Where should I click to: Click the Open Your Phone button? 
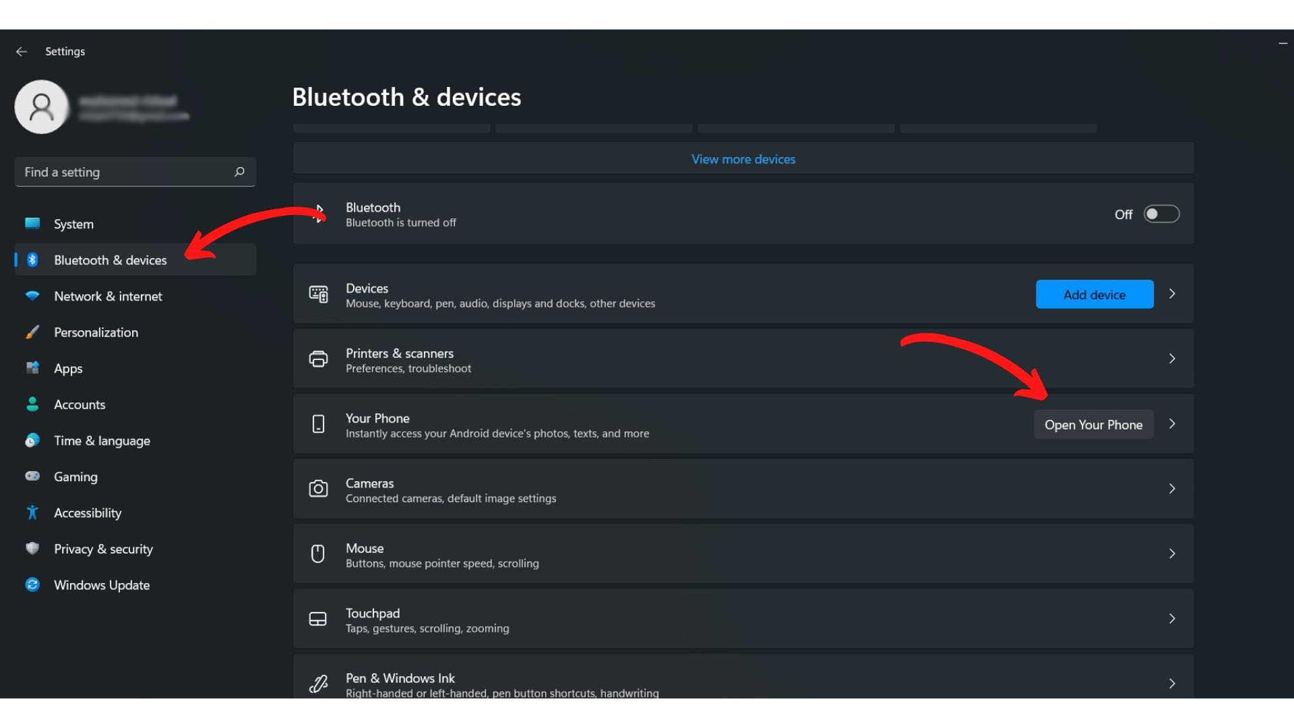(x=1093, y=425)
